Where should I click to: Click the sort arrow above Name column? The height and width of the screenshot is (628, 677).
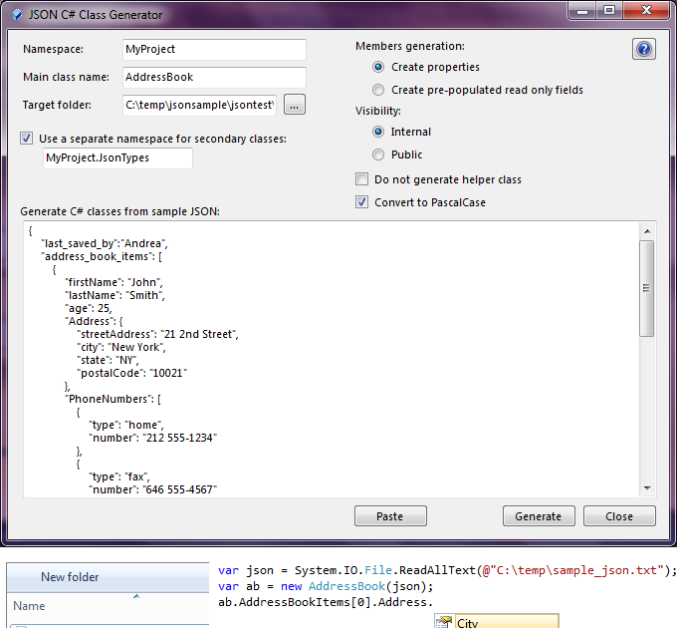[136, 596]
